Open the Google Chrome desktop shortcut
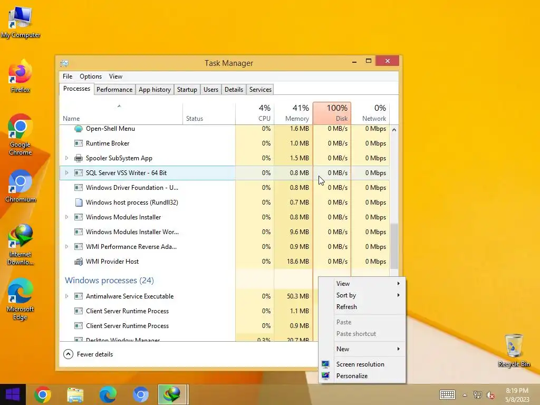 pyautogui.click(x=21, y=134)
